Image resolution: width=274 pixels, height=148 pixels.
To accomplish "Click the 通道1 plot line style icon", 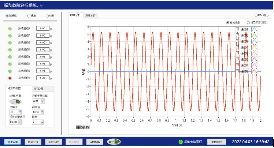I will [x=254, y=30].
